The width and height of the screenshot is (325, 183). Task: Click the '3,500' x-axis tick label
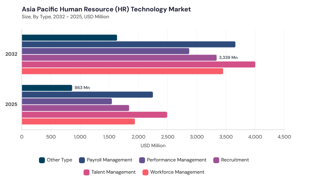(x=226, y=137)
